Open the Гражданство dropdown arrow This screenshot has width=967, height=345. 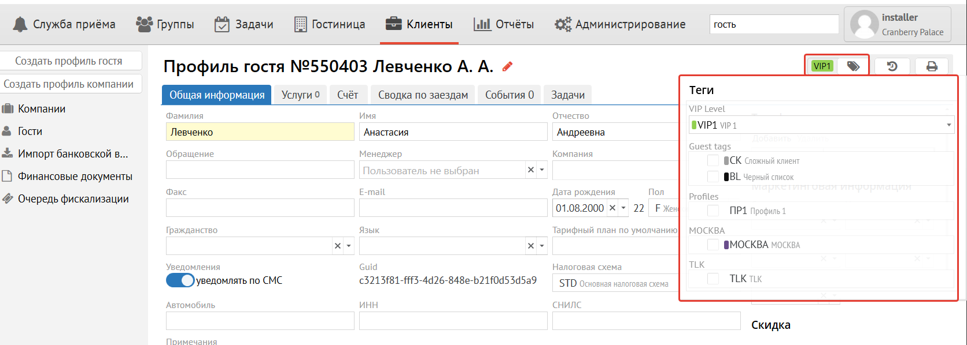pos(348,246)
